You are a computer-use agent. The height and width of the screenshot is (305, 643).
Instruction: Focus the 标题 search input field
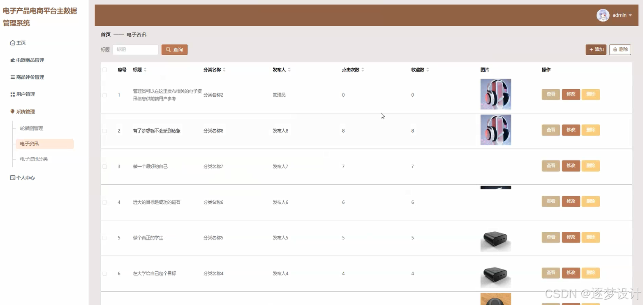coord(135,50)
